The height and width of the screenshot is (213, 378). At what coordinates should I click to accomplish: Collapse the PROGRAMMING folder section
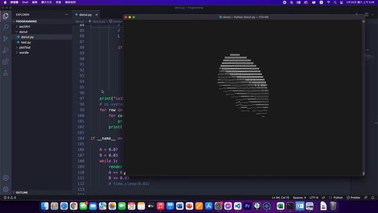pos(42,21)
